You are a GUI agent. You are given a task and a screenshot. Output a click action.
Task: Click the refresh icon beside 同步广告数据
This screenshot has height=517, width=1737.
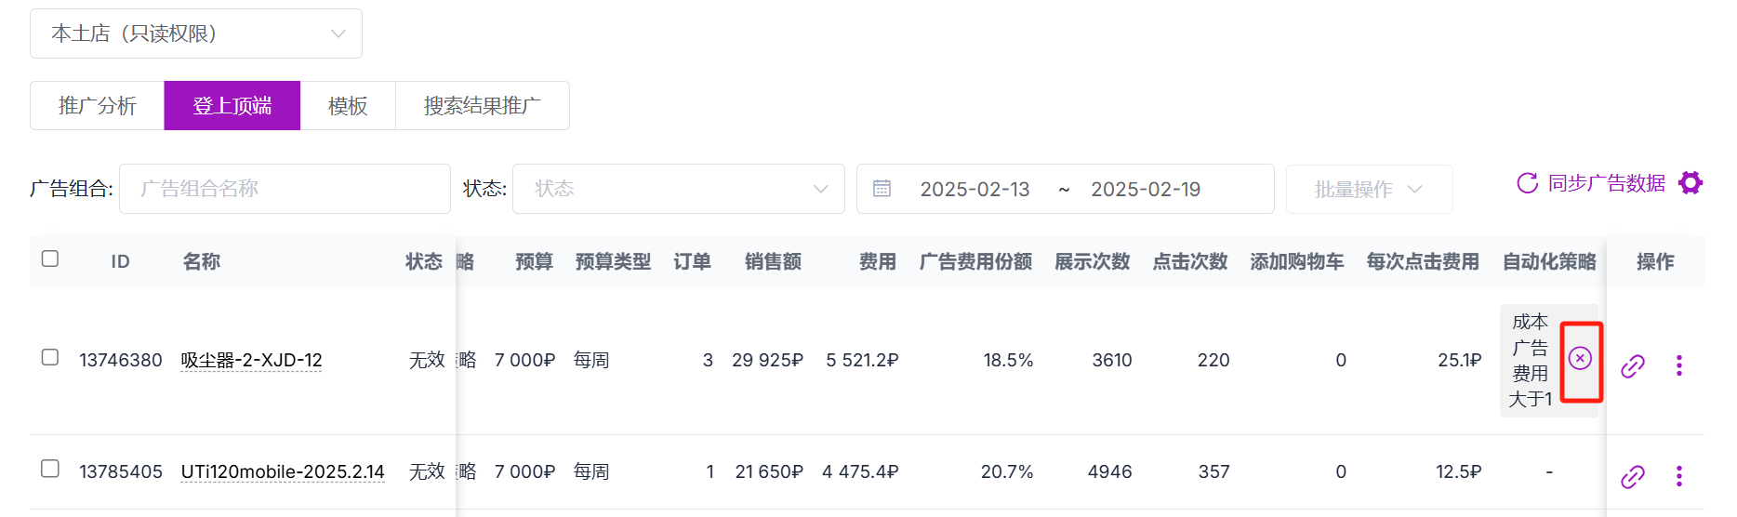(1527, 183)
